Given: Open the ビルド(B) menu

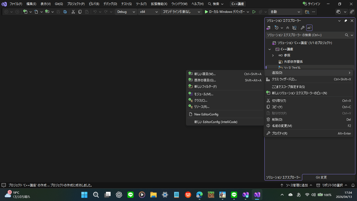Looking at the screenshot, I should pos(93,4).
